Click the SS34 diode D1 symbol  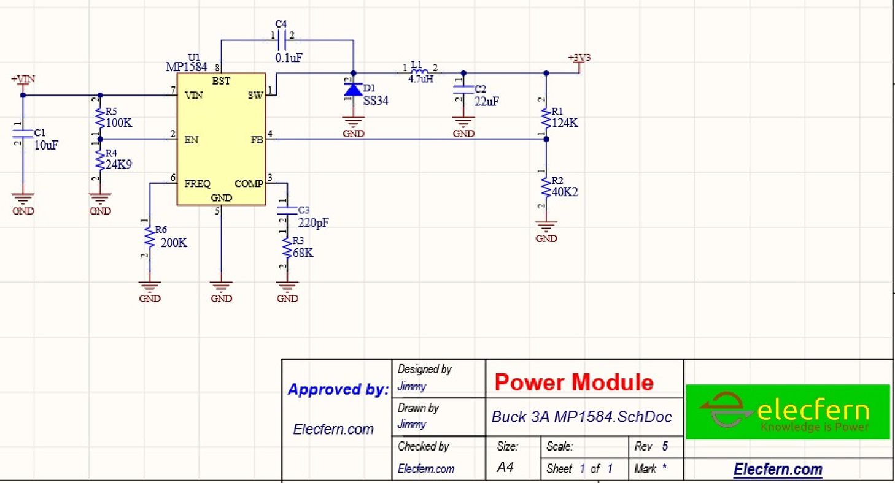tap(353, 89)
